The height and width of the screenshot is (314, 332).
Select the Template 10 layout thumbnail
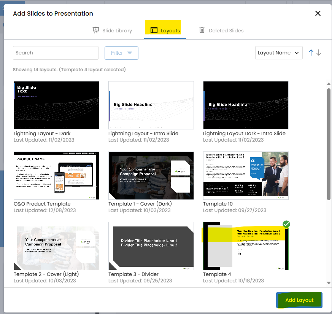click(246, 175)
